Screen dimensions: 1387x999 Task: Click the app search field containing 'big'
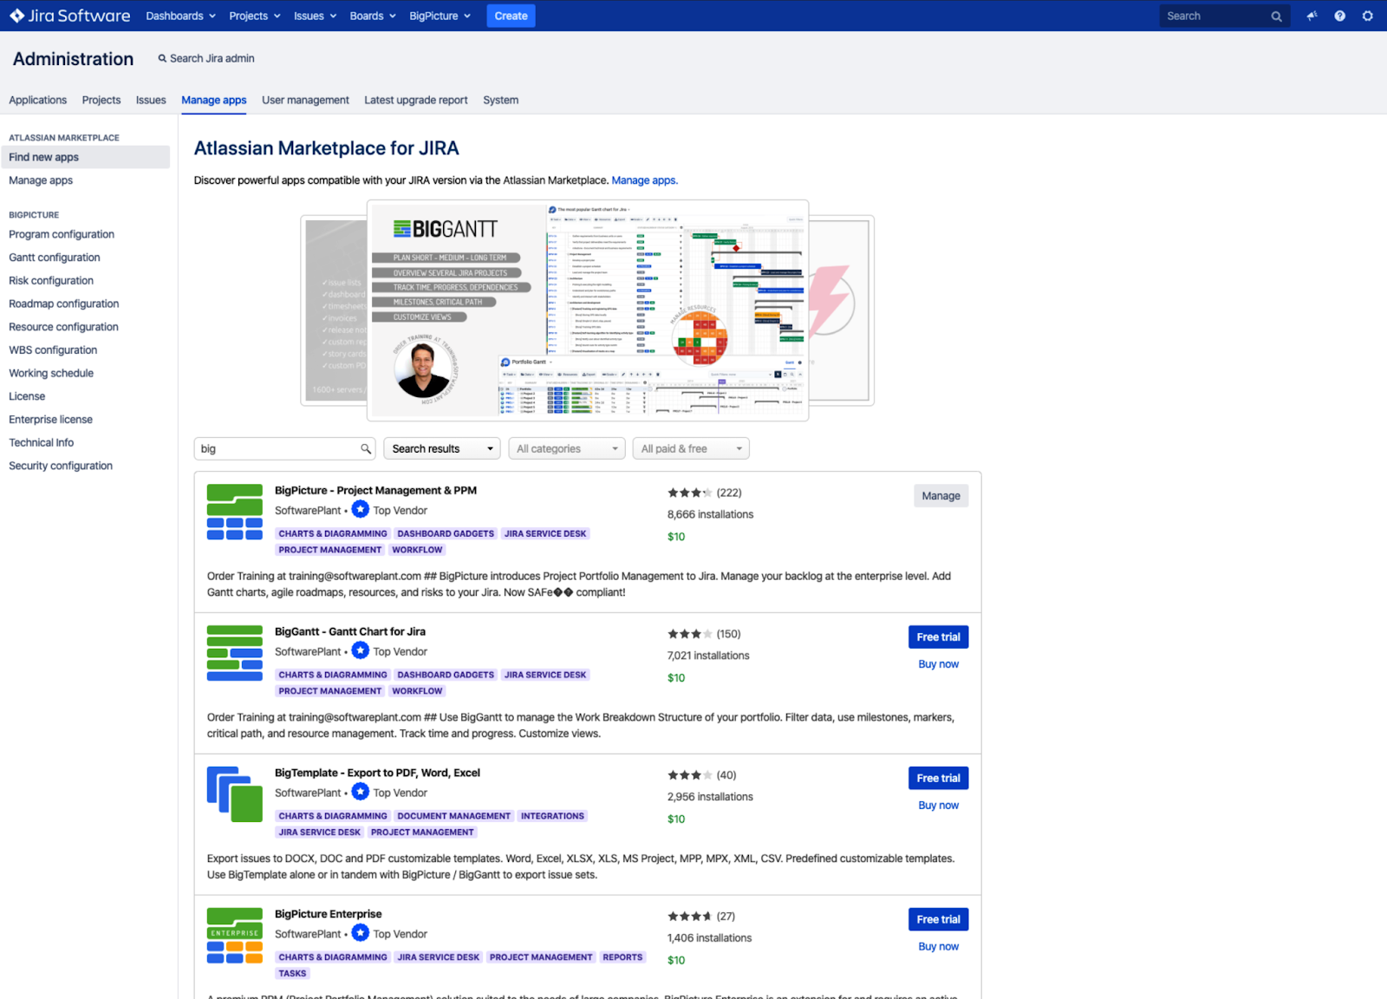tap(284, 448)
